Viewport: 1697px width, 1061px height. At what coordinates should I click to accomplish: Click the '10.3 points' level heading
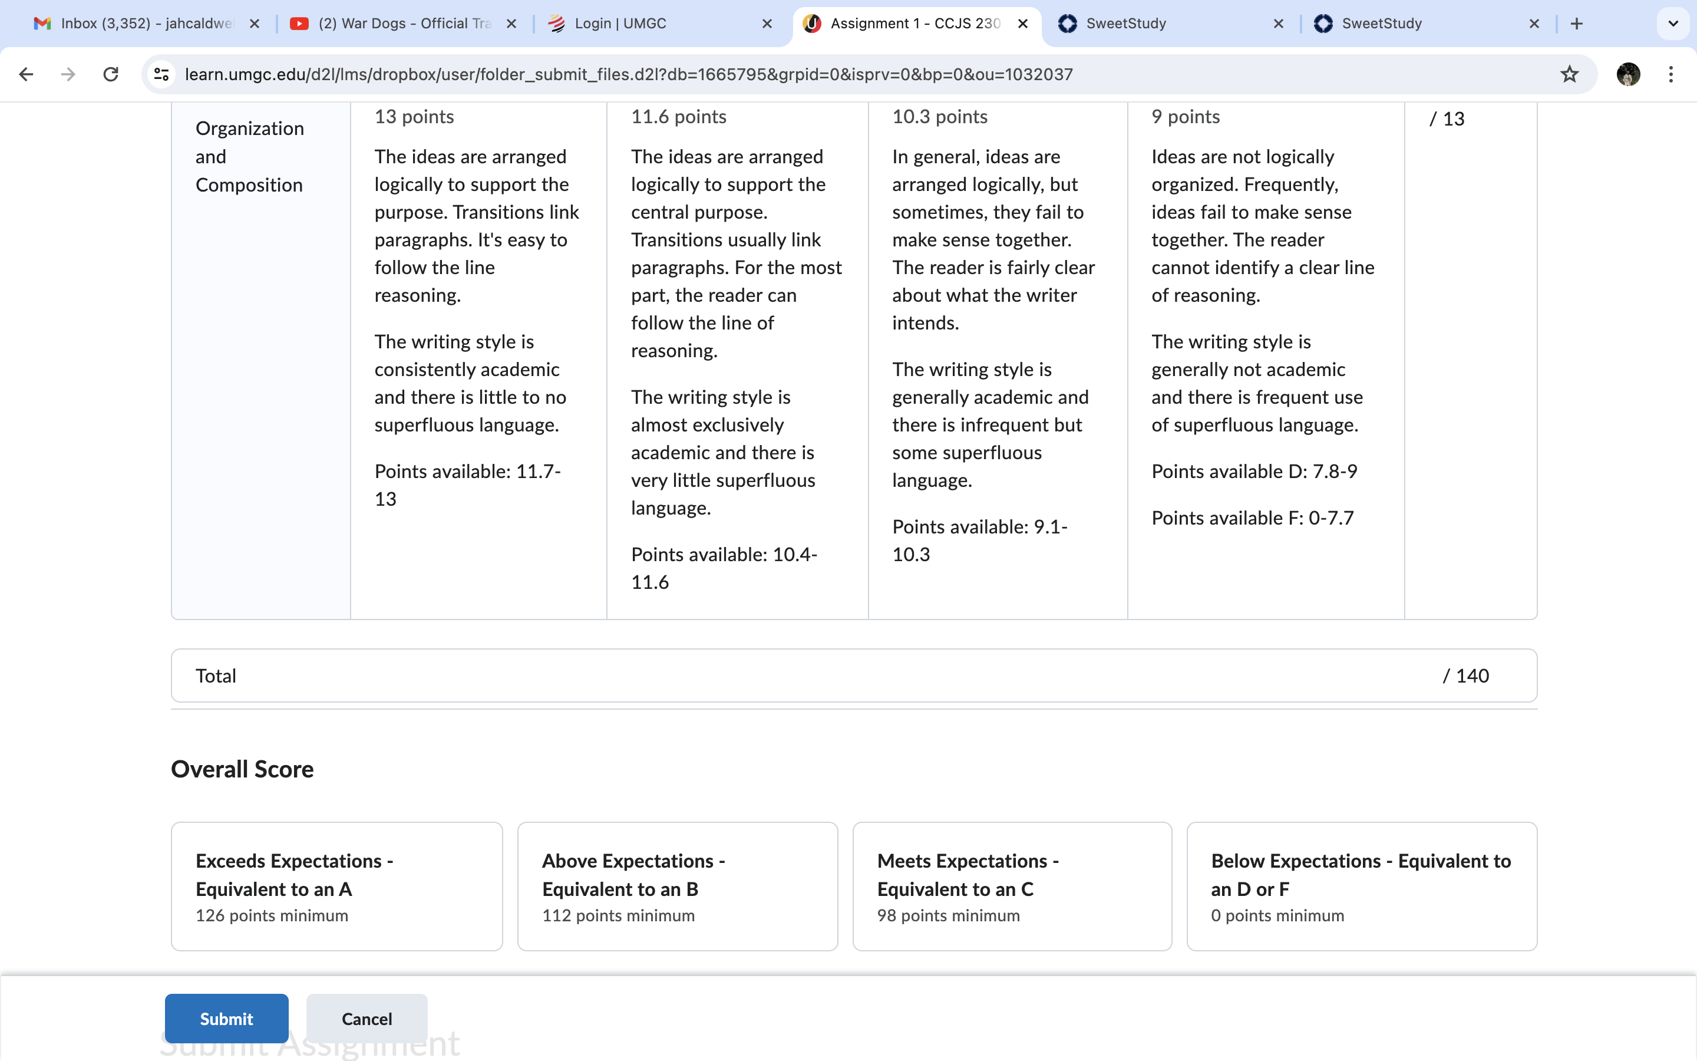pyautogui.click(x=940, y=117)
